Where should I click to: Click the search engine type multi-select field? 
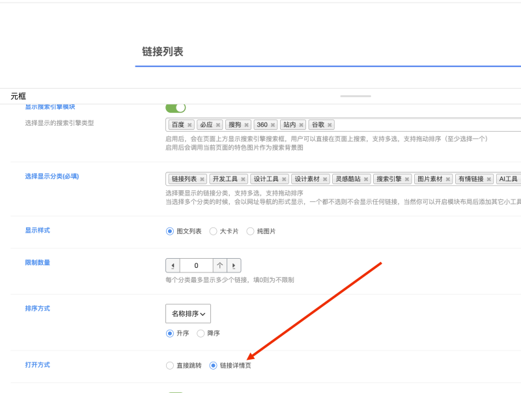click(343, 124)
